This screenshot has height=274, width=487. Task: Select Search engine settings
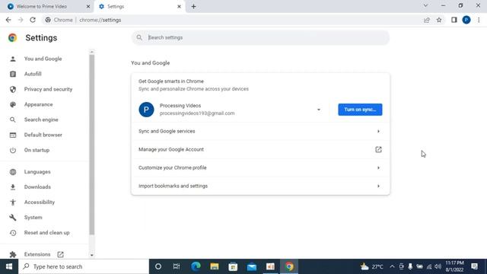[41, 119]
